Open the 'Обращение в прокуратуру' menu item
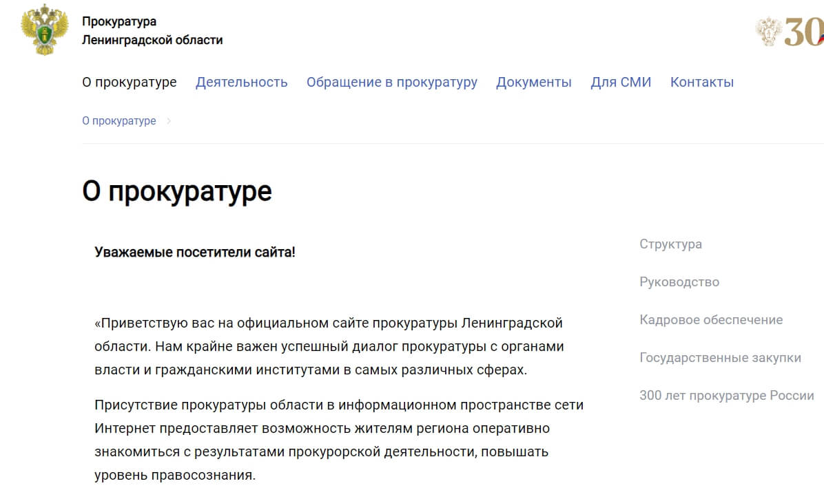The height and width of the screenshot is (490, 824). pyautogui.click(x=392, y=82)
